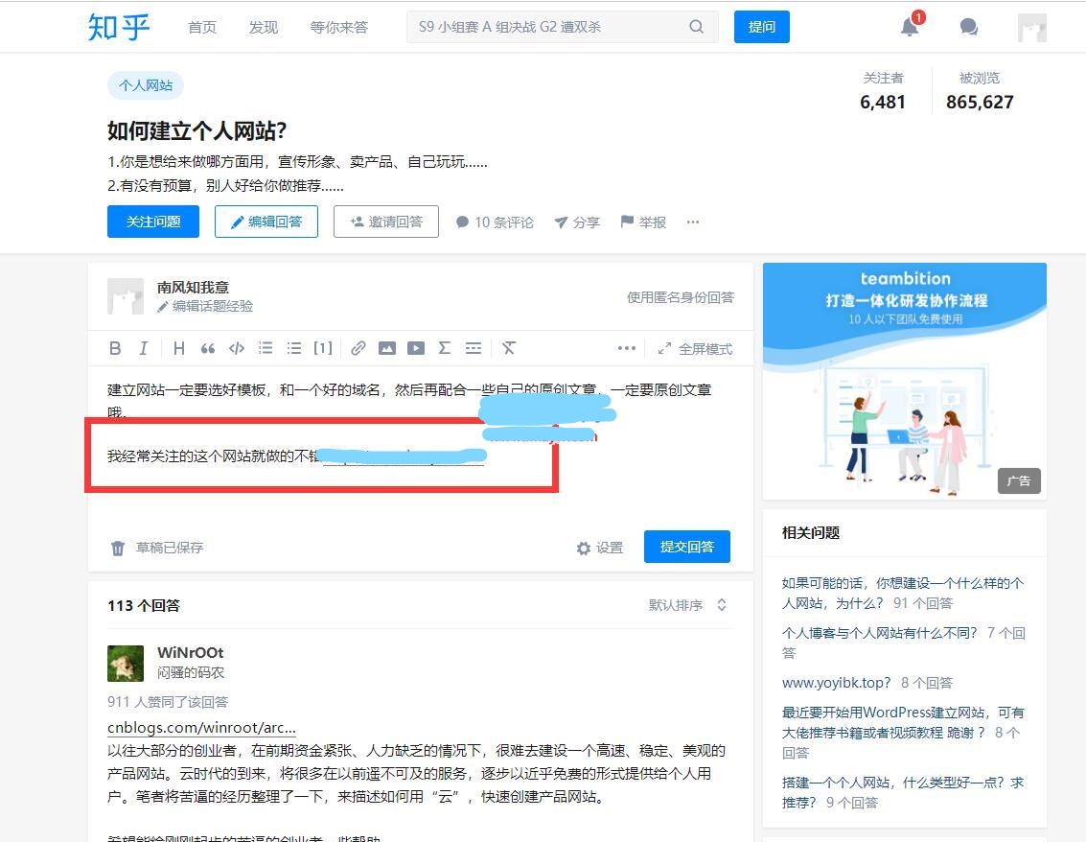Screen dimensions: 1086x842
Task: Insert a code block using the editor toolbar
Action: [x=236, y=348]
